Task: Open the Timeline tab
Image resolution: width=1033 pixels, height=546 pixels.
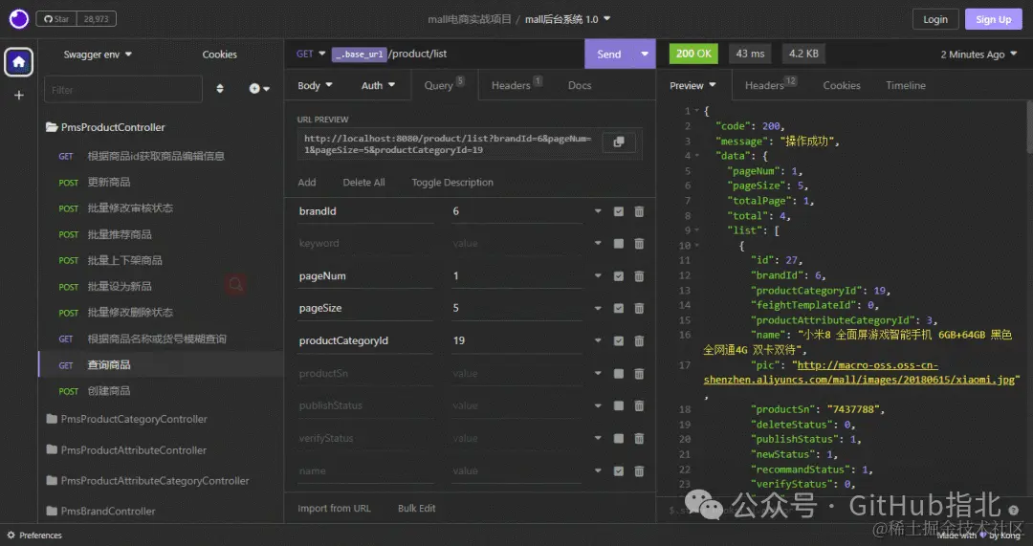Action: tap(905, 86)
